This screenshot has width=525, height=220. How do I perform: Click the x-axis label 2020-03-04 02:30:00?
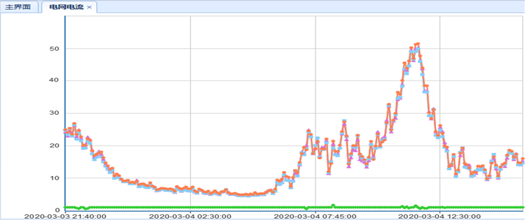[190, 216]
